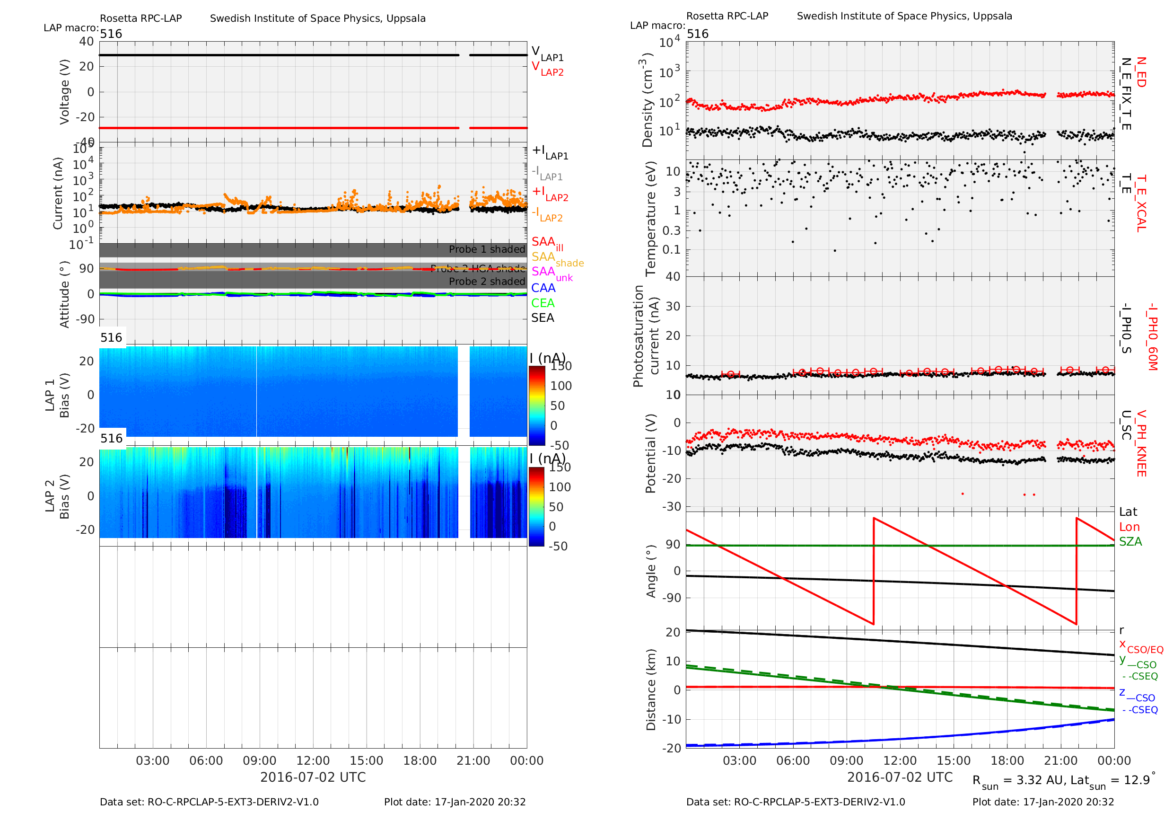Screen dimensions: 1173x830
Task: Click the '09:00' tick on left figure's time axis
Action: (260, 760)
